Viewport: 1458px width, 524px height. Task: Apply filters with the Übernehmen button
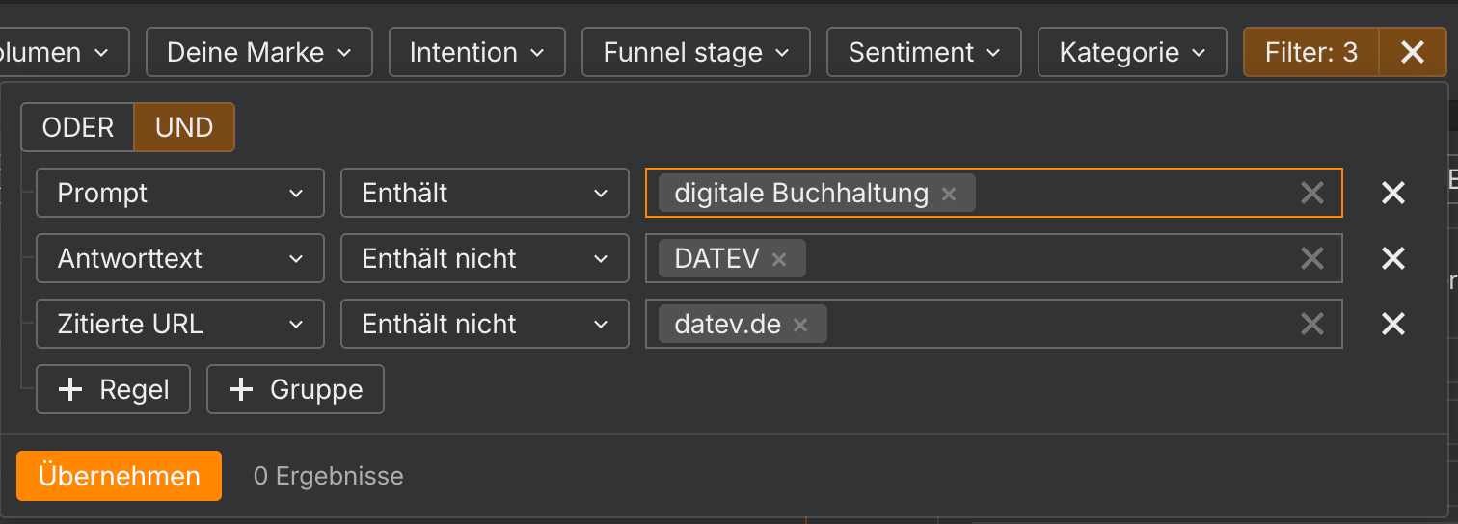coord(120,476)
